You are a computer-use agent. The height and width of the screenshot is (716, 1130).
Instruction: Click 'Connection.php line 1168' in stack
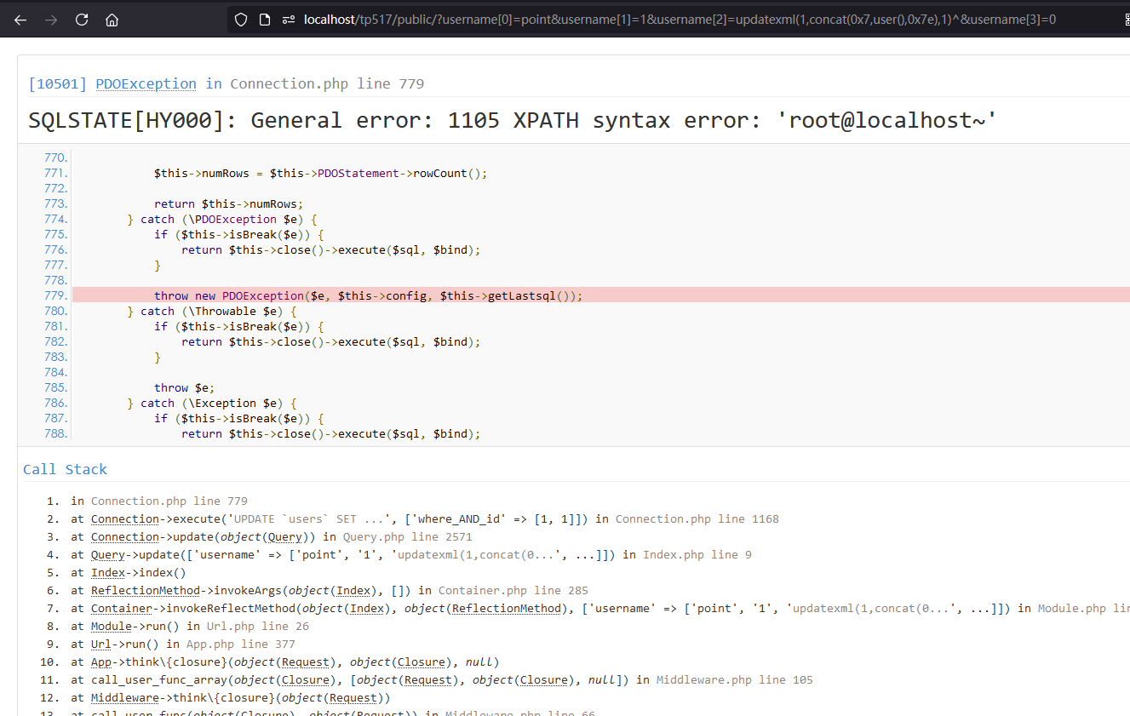pyautogui.click(x=697, y=518)
